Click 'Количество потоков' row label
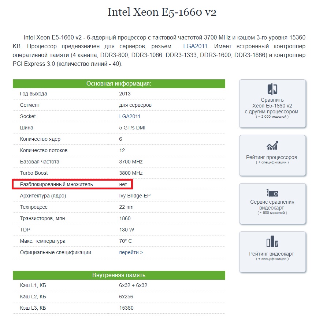Image resolution: width=312 pixels, height=317 pixels. [44, 150]
